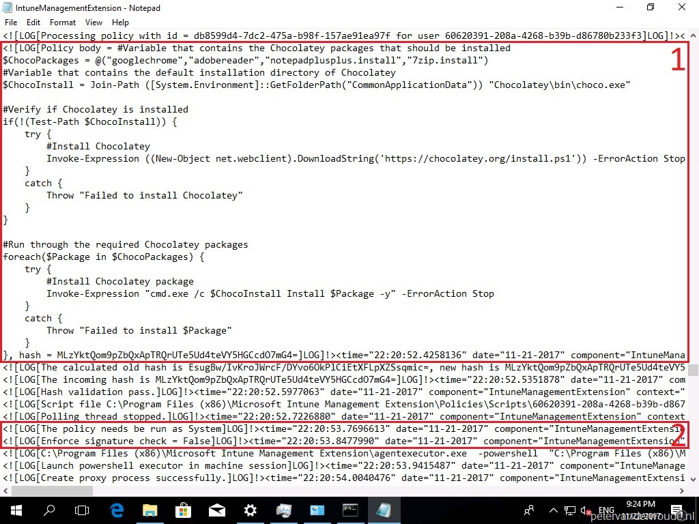Click the Start button
The width and height of the screenshot is (699, 524).
point(15,510)
